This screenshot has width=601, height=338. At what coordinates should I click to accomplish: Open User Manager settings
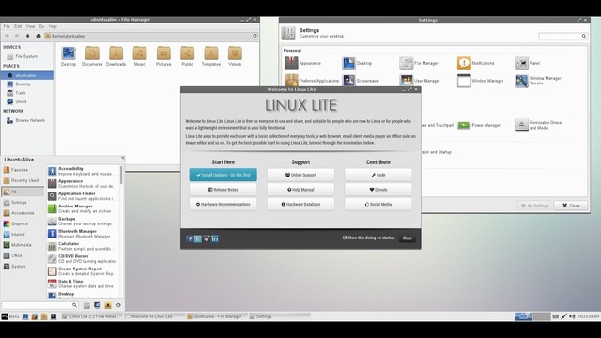[420, 81]
